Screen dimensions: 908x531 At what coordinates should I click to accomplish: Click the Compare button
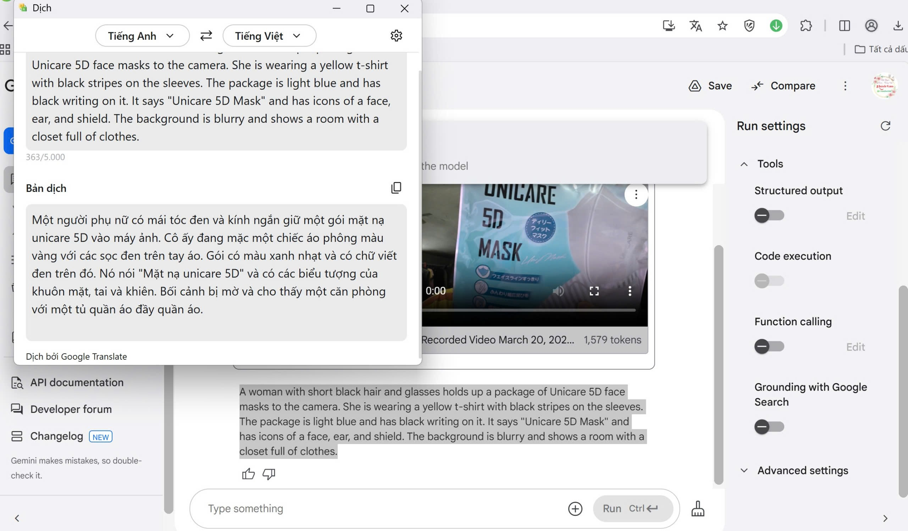click(x=784, y=86)
